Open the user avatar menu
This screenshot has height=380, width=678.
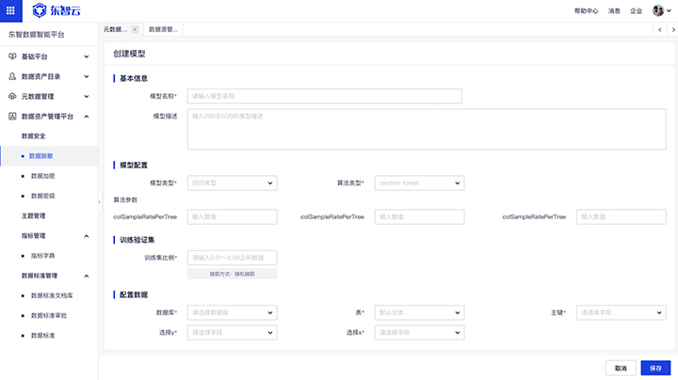658,10
